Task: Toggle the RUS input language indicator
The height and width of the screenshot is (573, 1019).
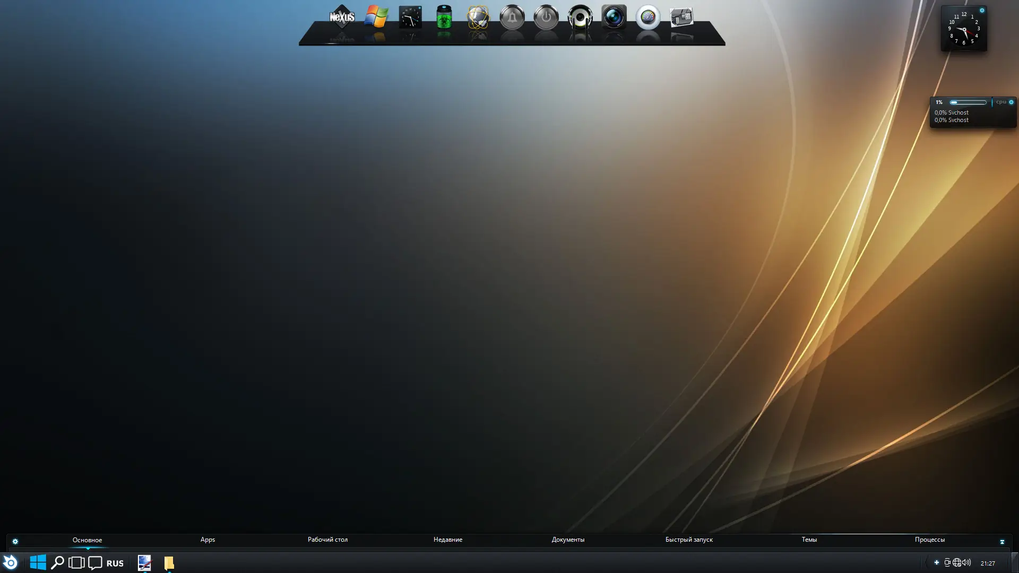Action: pos(115,563)
